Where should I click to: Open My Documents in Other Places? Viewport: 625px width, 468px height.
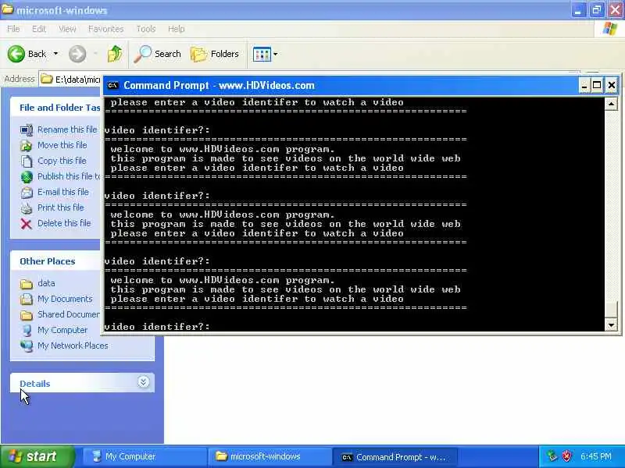[x=65, y=299]
